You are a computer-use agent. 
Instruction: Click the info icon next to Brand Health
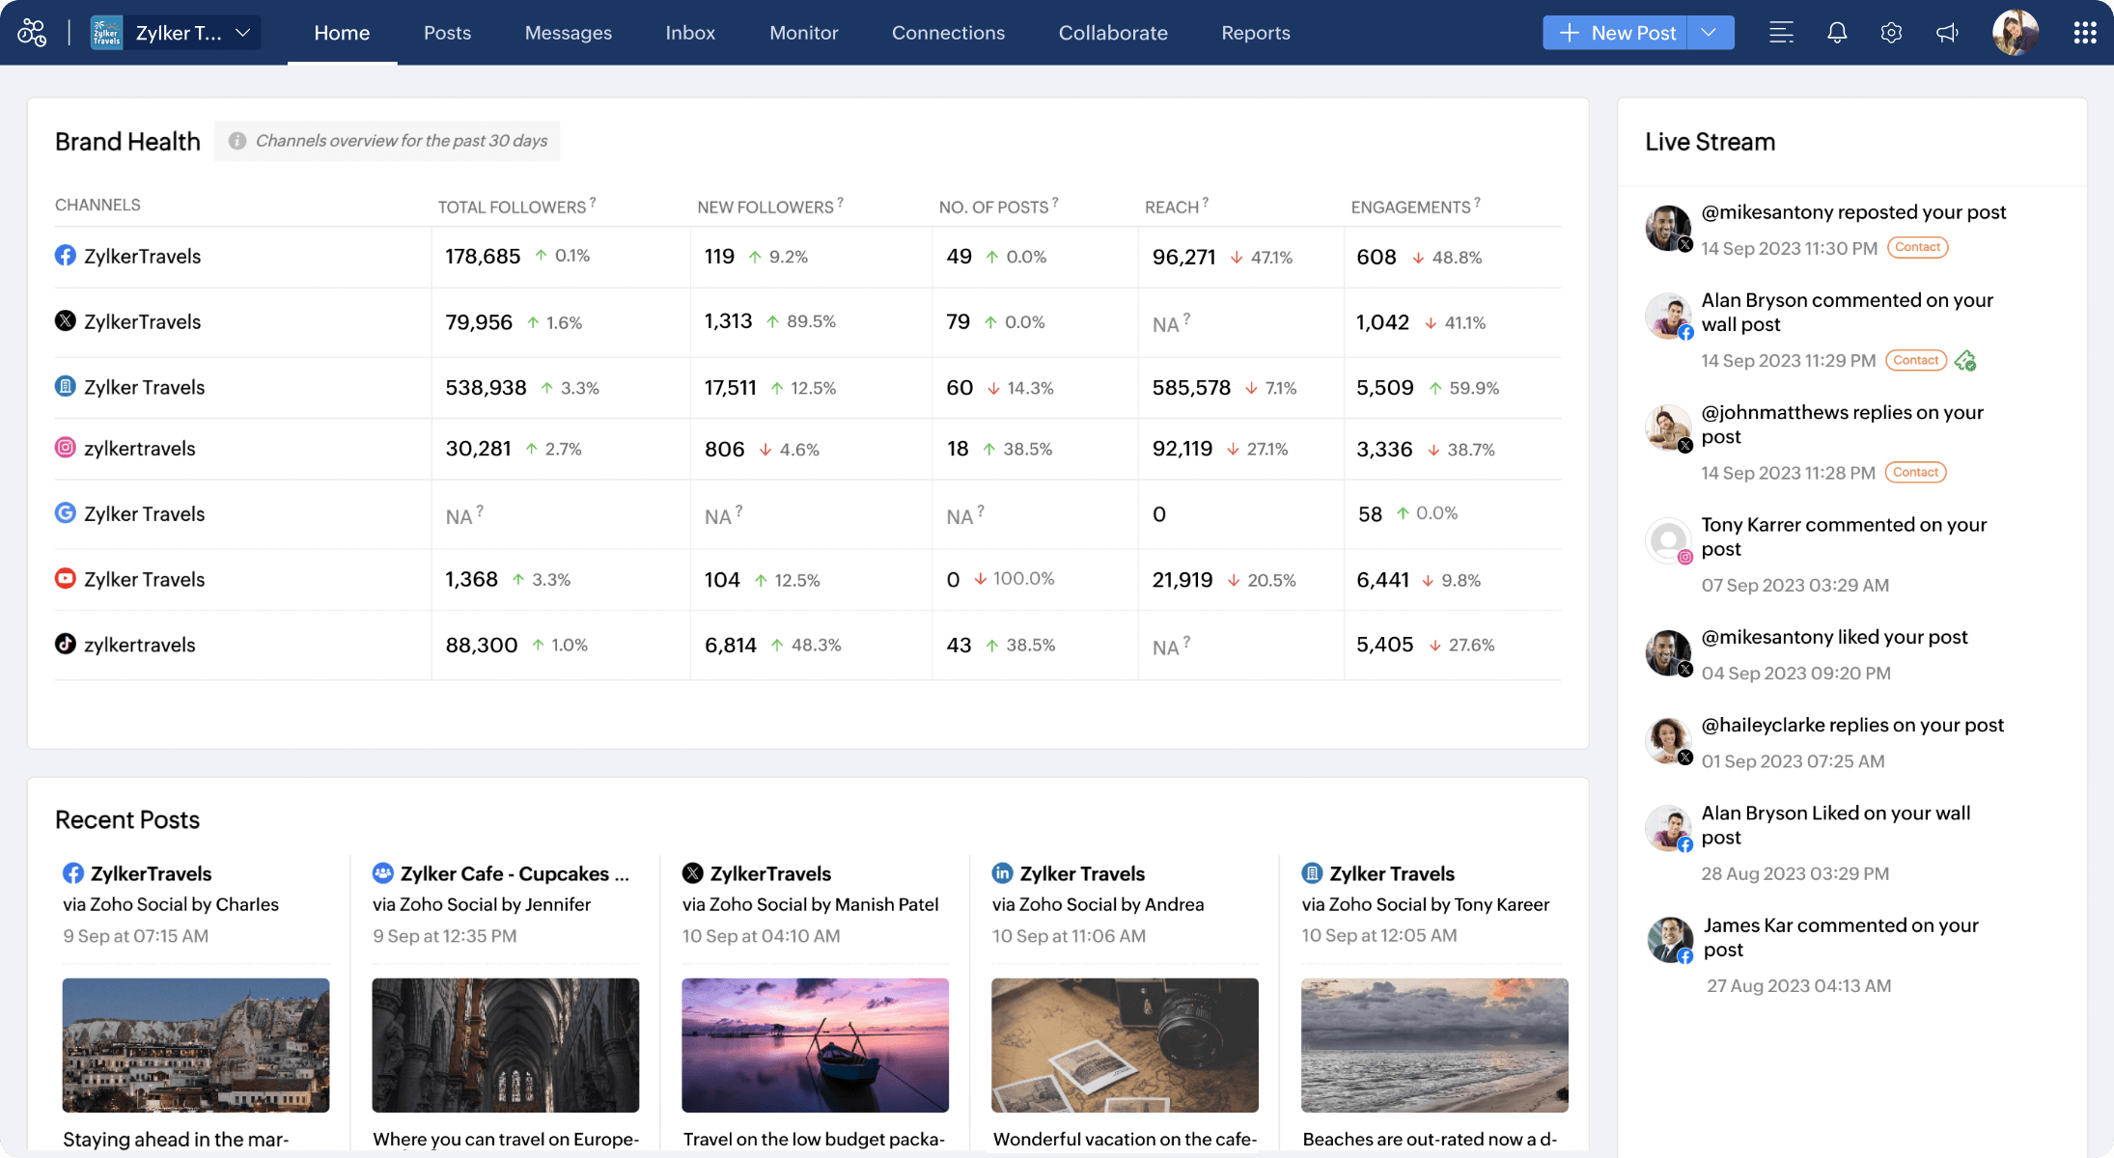(x=236, y=141)
